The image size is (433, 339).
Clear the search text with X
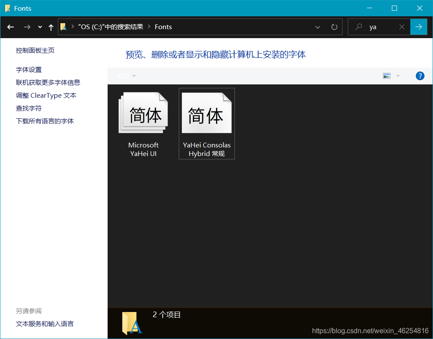point(402,27)
